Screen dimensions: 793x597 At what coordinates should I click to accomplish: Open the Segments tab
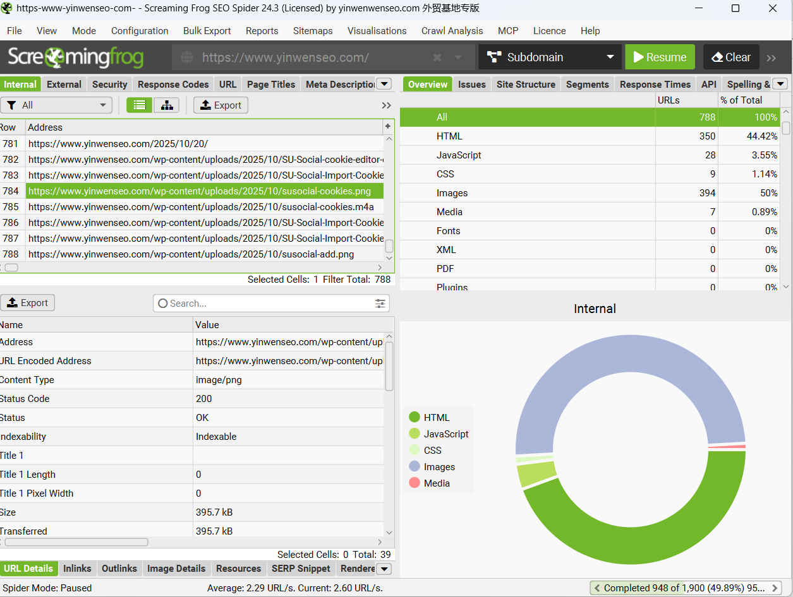[587, 84]
